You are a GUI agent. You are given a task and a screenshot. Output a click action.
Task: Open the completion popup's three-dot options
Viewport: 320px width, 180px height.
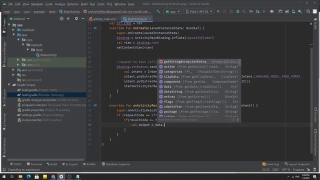pyautogui.click(x=238, y=120)
